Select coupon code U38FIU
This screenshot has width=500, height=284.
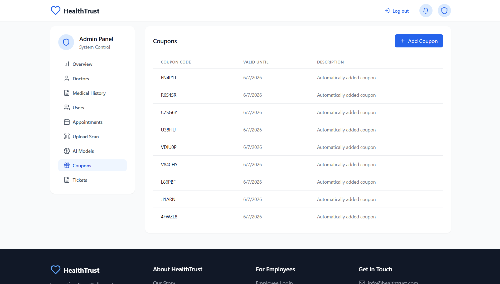coord(168,130)
